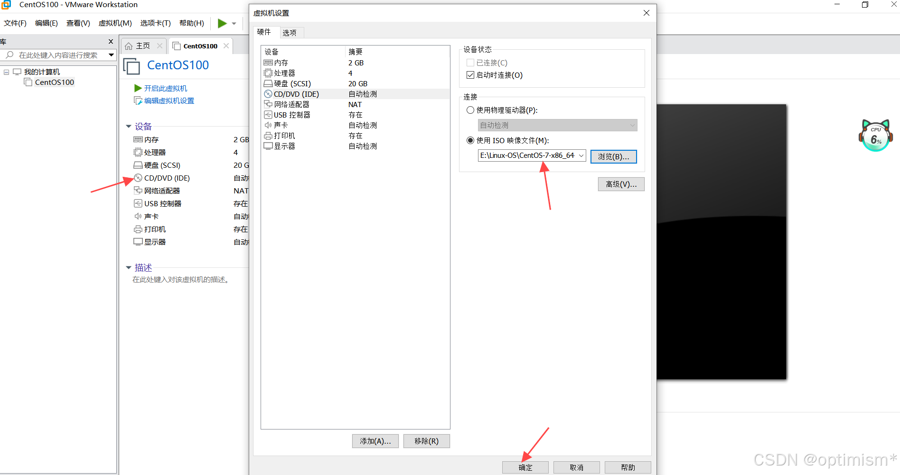Select the sound card icon in the dialog list
The height and width of the screenshot is (475, 900).
pos(268,125)
